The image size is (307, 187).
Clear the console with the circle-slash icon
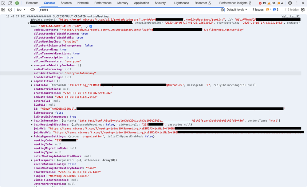[x=10, y=10]
